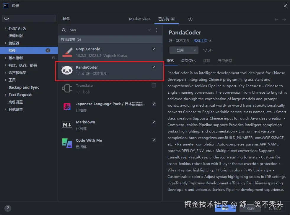290x215 pixels.
Task: Toggle the Markdown plugin checkbox
Action: pos(154,122)
